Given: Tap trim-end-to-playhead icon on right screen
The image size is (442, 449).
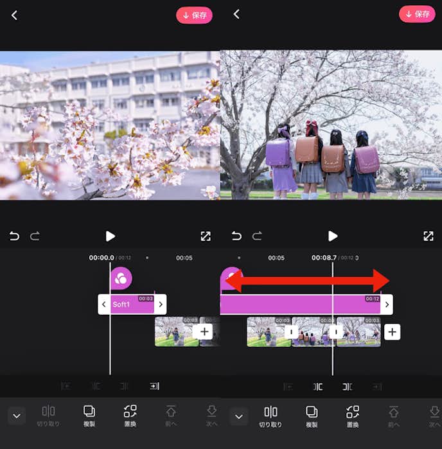Looking at the screenshot, I should click(348, 387).
